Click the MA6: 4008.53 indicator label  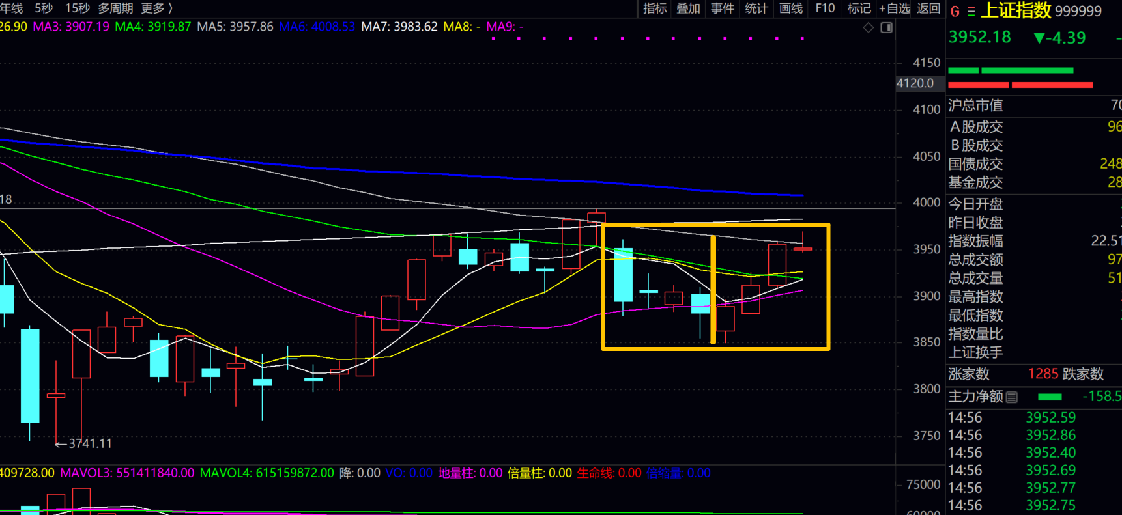317,27
